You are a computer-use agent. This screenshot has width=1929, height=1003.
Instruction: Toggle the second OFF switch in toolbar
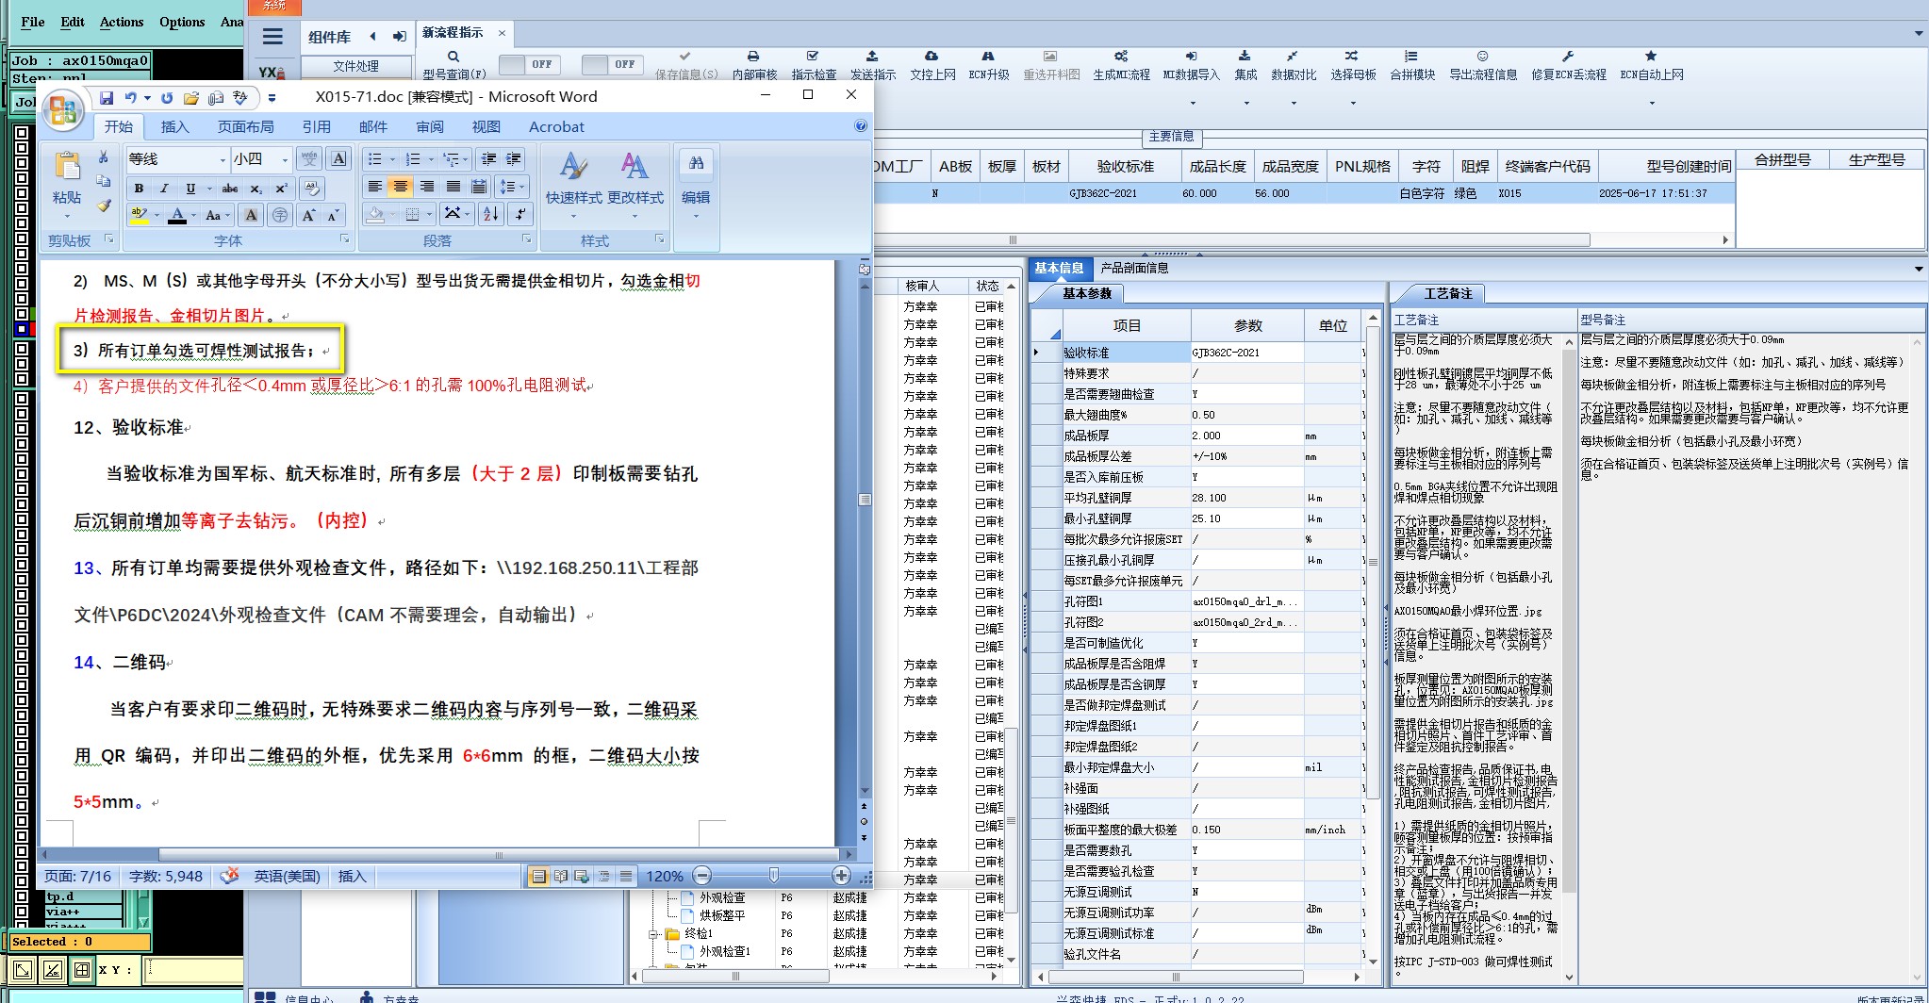(x=613, y=64)
